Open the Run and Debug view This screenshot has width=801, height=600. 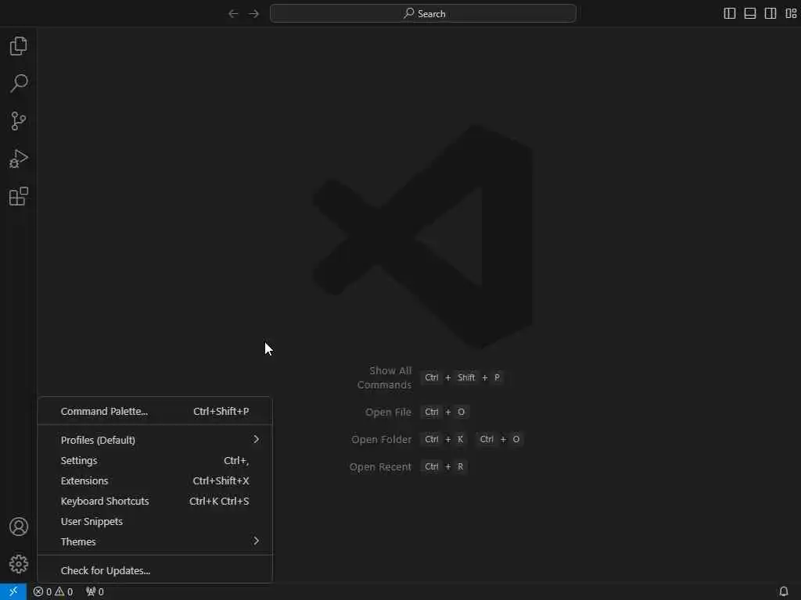click(19, 159)
